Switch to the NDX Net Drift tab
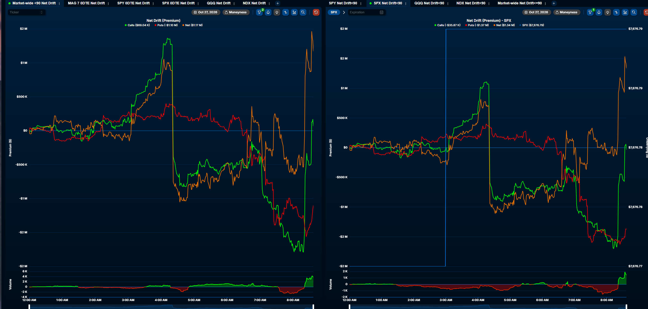 pyautogui.click(x=254, y=3)
